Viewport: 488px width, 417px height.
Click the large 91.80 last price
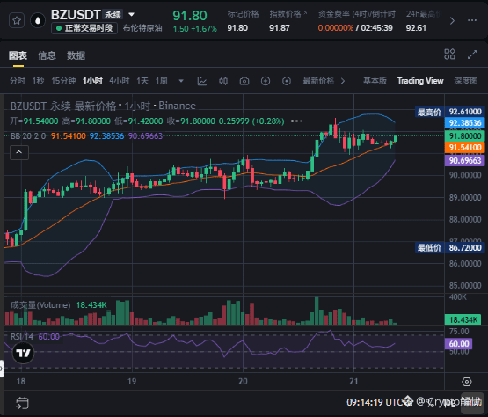coord(190,16)
